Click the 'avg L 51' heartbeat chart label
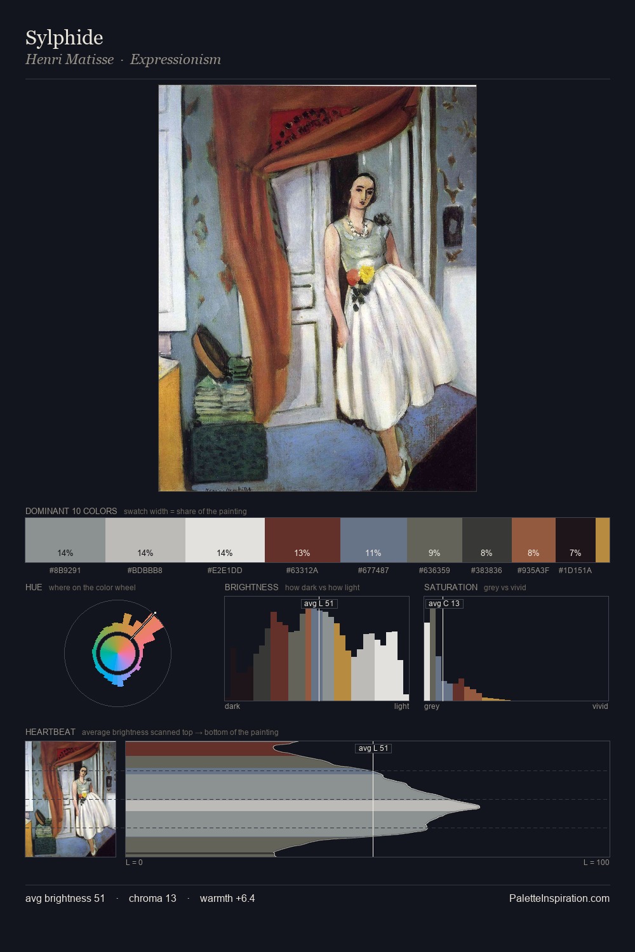635x952 pixels. [x=373, y=748]
